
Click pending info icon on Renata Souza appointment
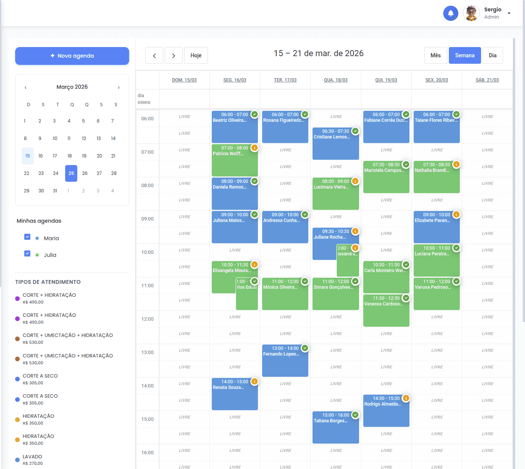coord(255,381)
